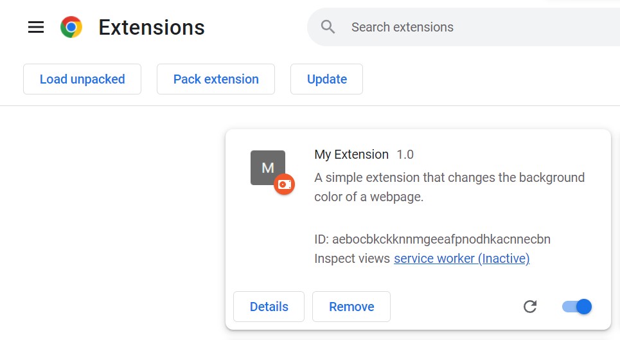This screenshot has height=340, width=620.
Task: Click the magnifying glass search icon
Action: [x=328, y=27]
